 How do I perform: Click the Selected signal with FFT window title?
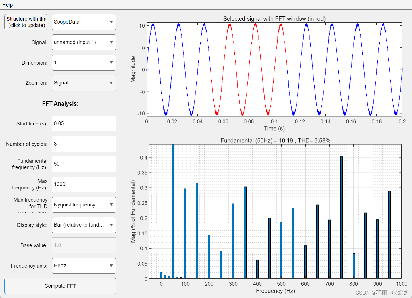tap(274, 19)
